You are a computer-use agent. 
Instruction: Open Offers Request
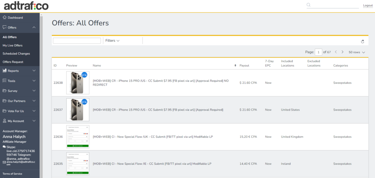click(x=13, y=62)
